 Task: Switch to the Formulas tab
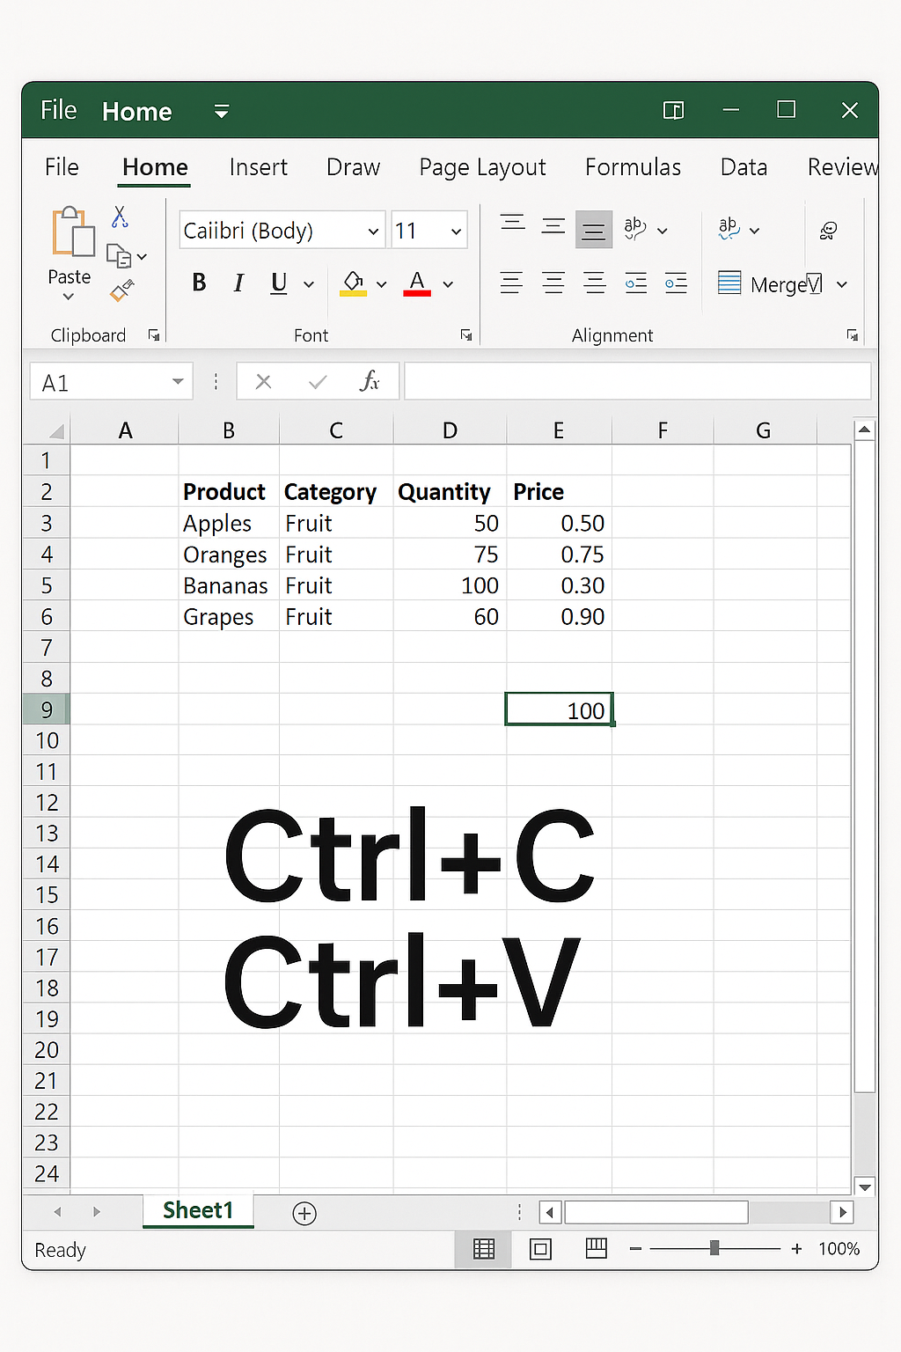click(633, 167)
